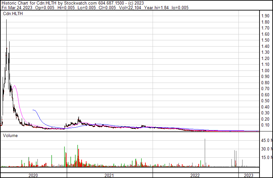Select the 2021 year label on the timeline
The width and height of the screenshot is (273, 178).
[109, 175]
